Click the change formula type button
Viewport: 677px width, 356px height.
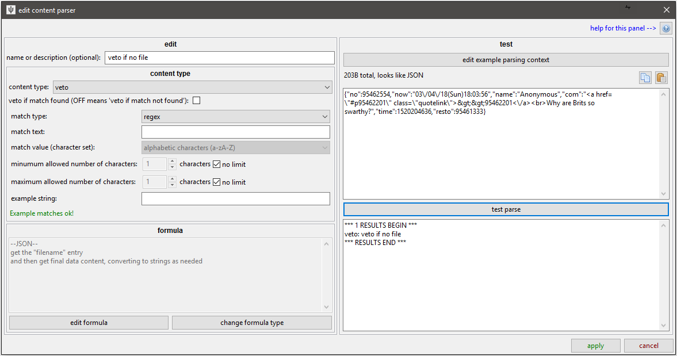(x=252, y=323)
